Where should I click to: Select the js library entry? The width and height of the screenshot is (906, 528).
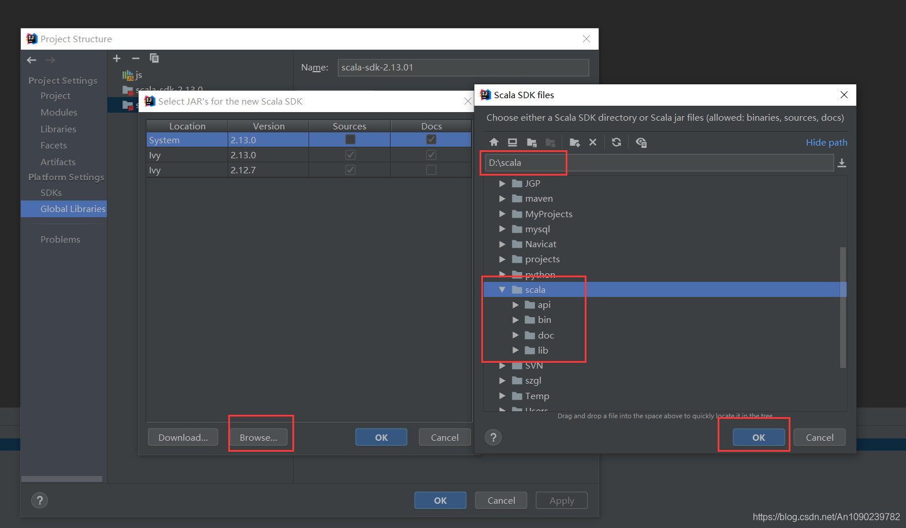pyautogui.click(x=132, y=75)
